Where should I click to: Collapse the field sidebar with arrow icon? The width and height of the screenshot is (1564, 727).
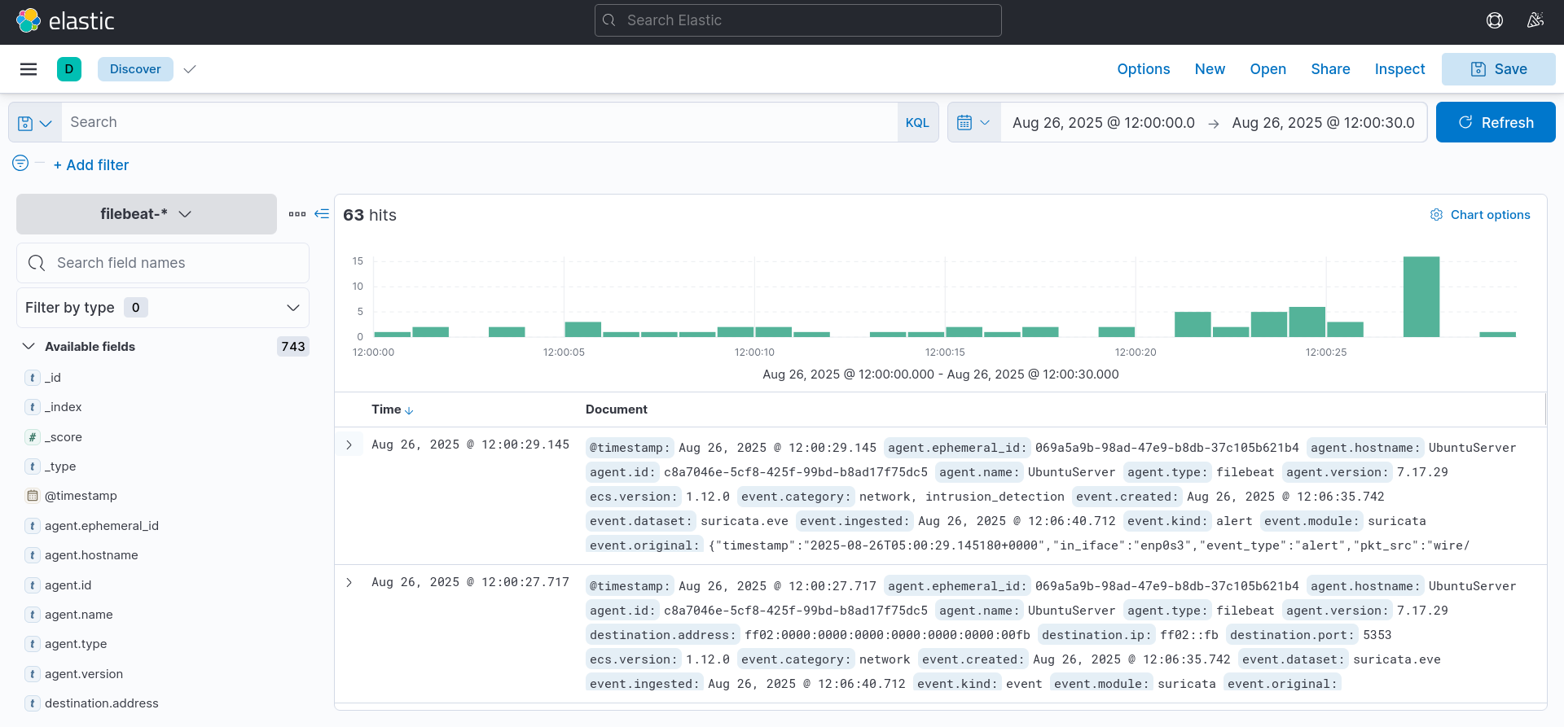pos(322,214)
